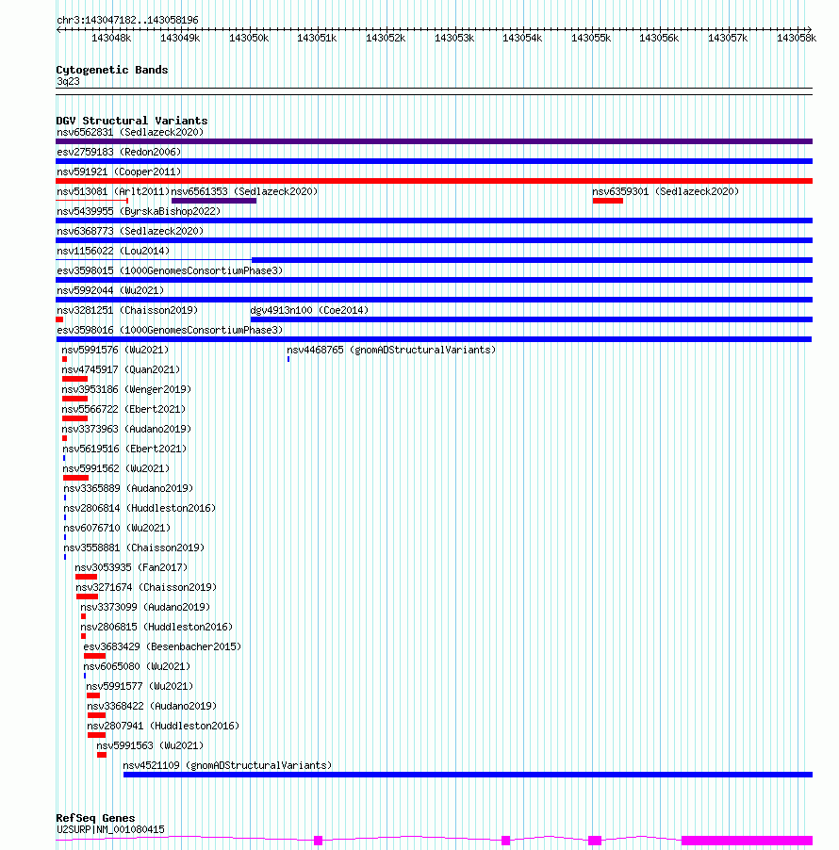Select the red bar under nsv4745917
This screenshot has width=839, height=850.
click(x=74, y=379)
